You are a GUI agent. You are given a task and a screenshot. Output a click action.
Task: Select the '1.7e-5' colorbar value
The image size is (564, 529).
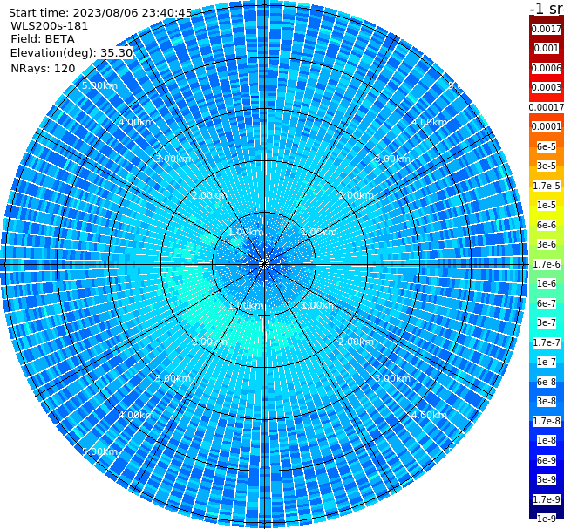(x=547, y=186)
